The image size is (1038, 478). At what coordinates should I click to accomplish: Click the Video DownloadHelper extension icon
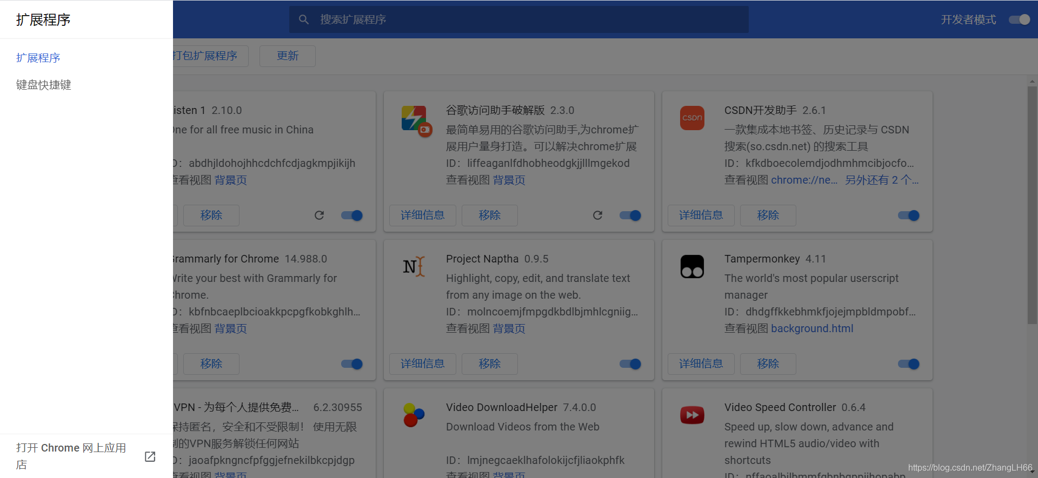click(x=414, y=415)
